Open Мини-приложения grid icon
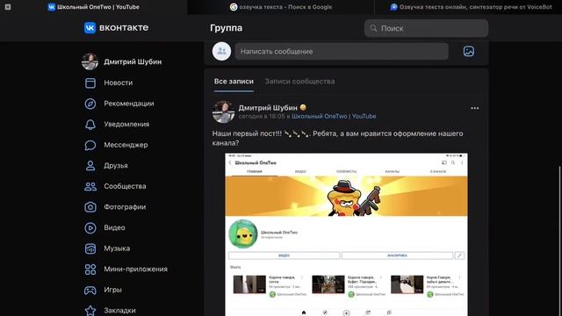 tap(90, 269)
